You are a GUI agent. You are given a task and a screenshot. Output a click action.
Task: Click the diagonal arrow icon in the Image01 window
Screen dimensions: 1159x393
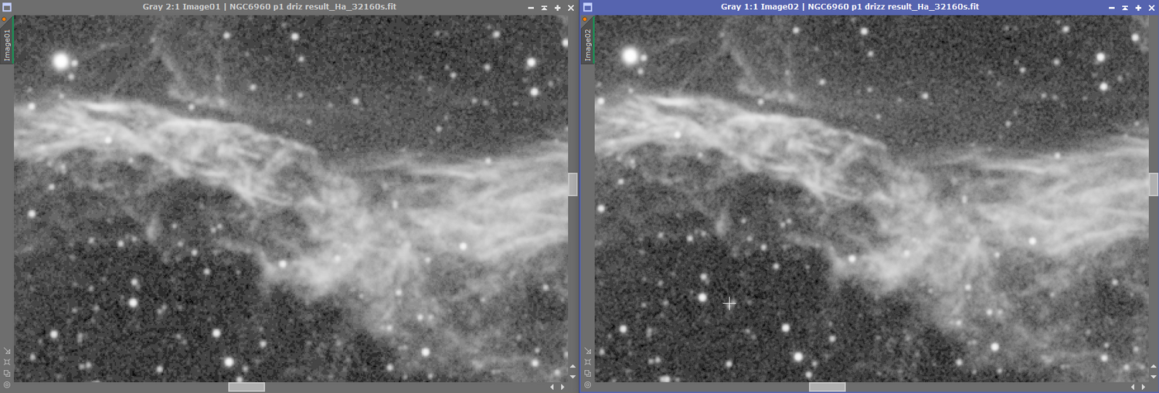pyautogui.click(x=7, y=351)
